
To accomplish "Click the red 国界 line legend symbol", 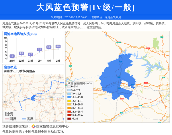I will [x=7, y=119].
